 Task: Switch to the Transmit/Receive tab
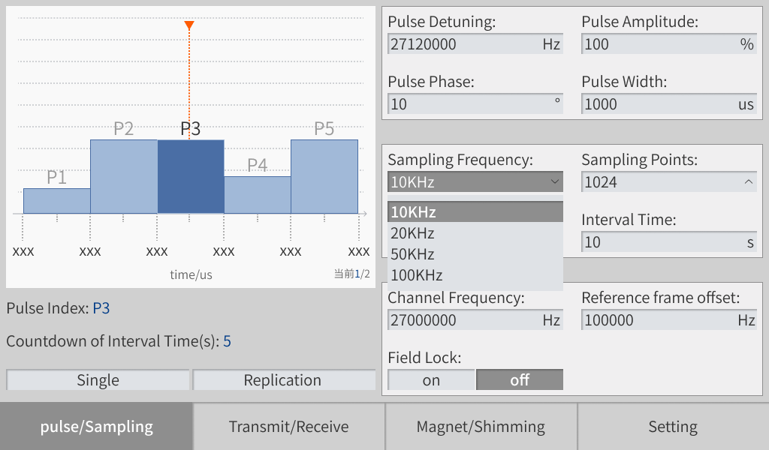(289, 427)
